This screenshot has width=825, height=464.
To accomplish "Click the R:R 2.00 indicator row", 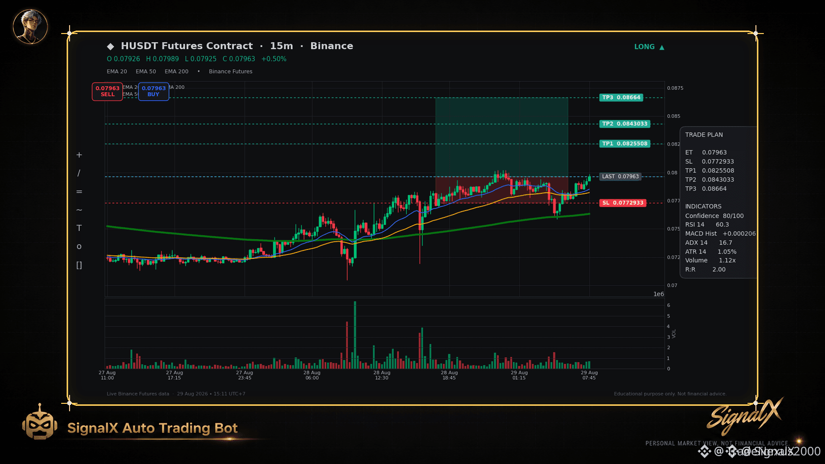I will coord(706,269).
